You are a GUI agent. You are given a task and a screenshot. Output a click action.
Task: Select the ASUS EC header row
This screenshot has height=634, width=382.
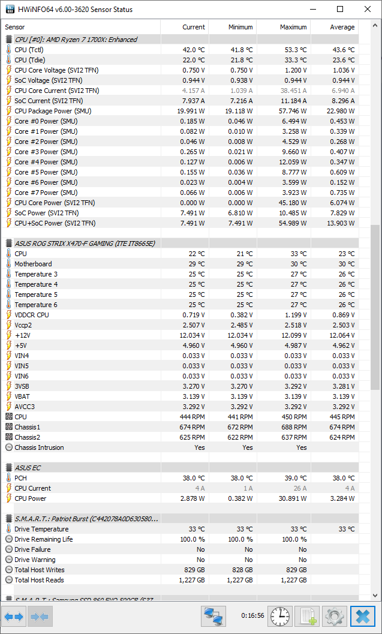coord(181,468)
